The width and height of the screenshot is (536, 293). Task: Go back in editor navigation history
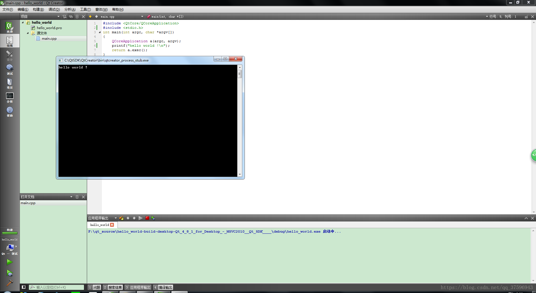click(90, 16)
